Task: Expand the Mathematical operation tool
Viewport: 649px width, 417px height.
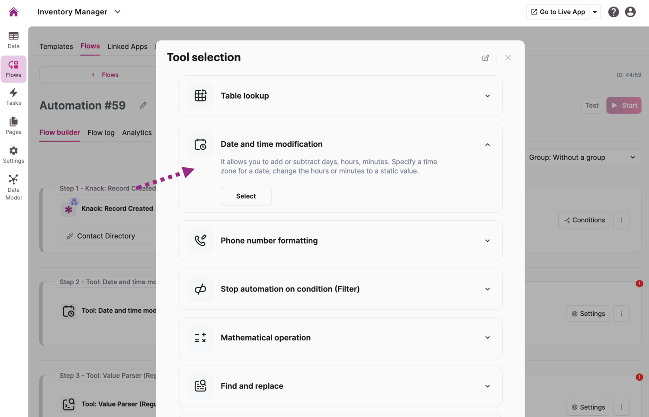Action: coord(487,338)
